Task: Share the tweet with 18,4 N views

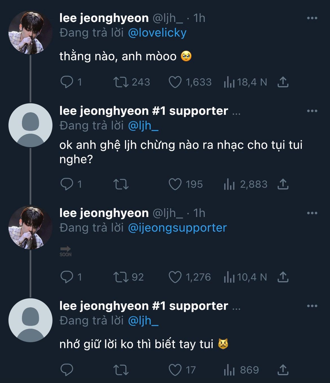Action: (x=283, y=82)
